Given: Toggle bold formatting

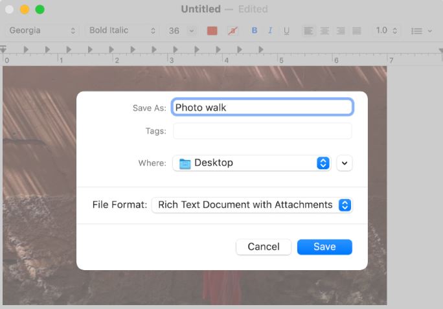Looking at the screenshot, I should click(x=255, y=30).
